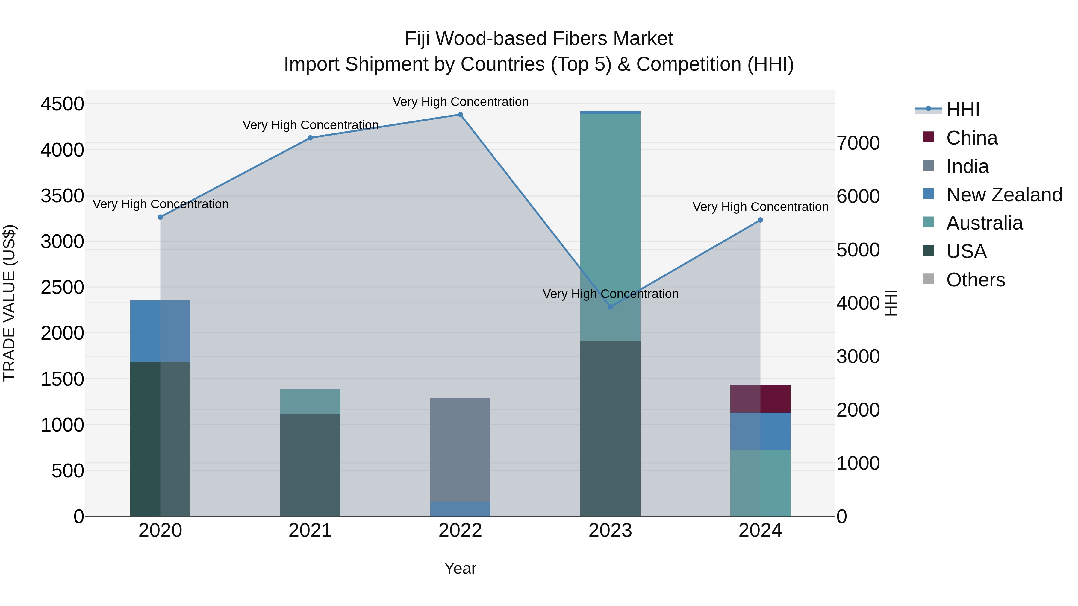Click the Others gray legend swatch
This screenshot has height=606, width=1078.
[928, 279]
